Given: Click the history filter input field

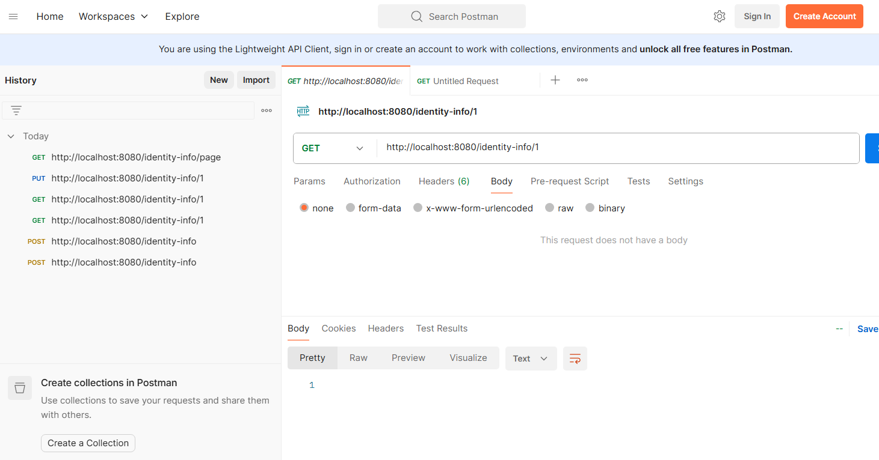Looking at the screenshot, I should tap(128, 110).
